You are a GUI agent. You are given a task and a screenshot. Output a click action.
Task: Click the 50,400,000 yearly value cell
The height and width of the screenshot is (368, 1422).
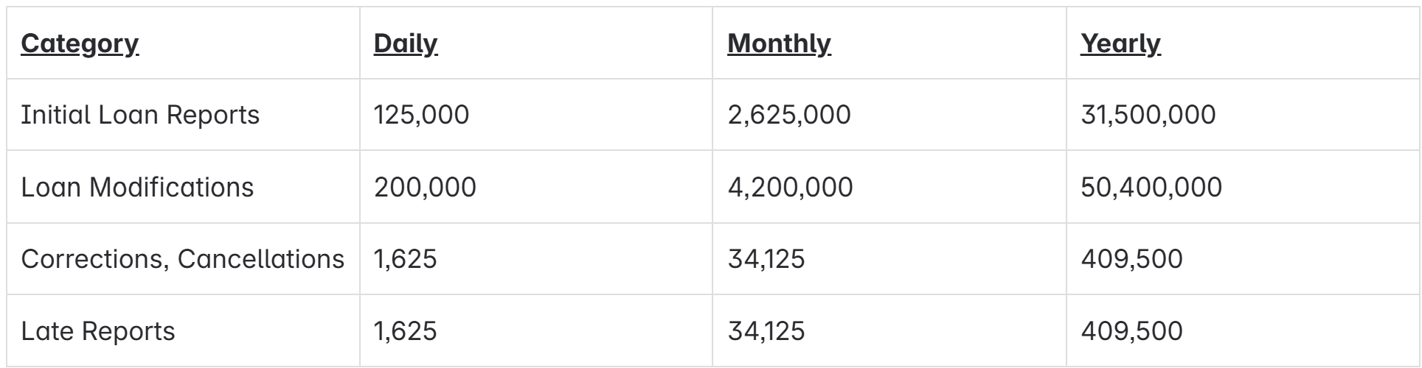[1151, 187]
